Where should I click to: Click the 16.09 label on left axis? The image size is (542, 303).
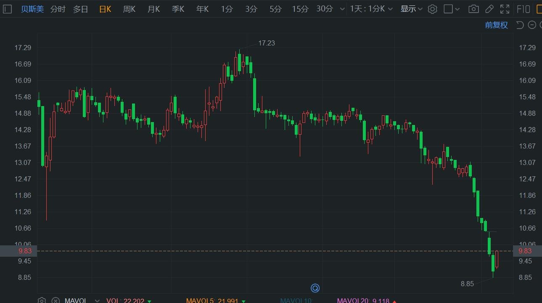[23, 80]
